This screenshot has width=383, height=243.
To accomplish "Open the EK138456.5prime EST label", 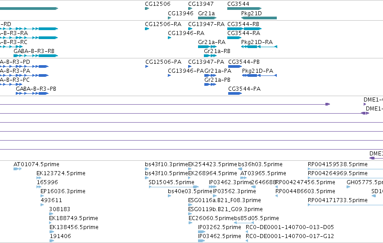I will tap(74, 227).
